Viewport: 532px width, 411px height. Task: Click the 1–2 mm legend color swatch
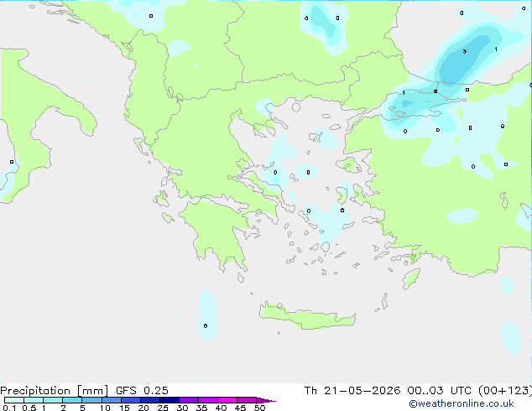(53, 400)
